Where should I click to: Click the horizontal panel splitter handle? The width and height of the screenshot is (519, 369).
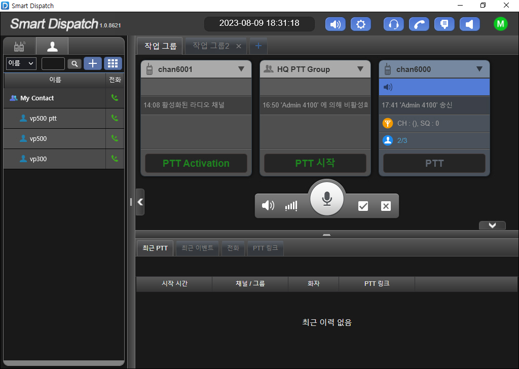point(327,235)
